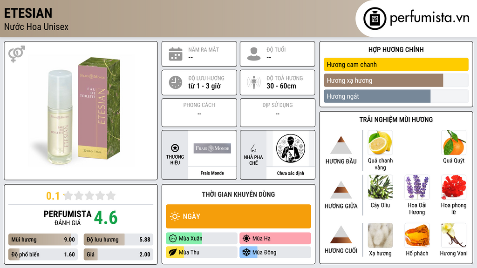This screenshot has width=477, height=268.
Task: Click the flower icon for Mùa Xuân
Action: (x=173, y=239)
